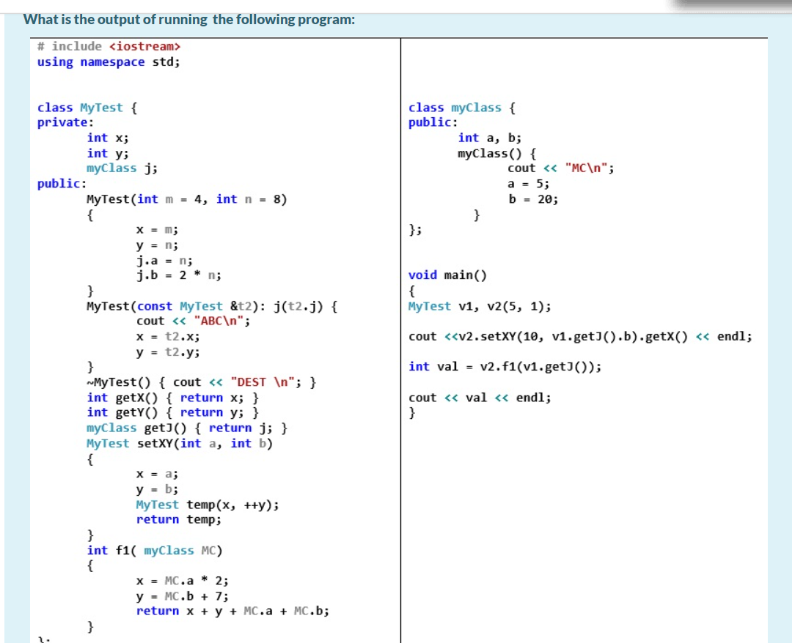Viewport: 792px width, 643px height.
Task: Select the 'return x + y + MC.a + MC.b;' line
Action: click(x=232, y=612)
